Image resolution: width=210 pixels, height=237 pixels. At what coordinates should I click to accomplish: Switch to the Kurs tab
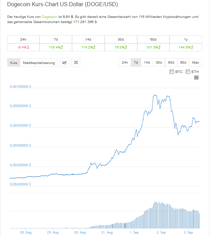14,63
